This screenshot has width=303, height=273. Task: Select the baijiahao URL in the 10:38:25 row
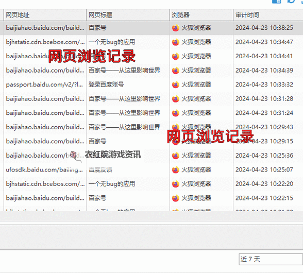45,28
